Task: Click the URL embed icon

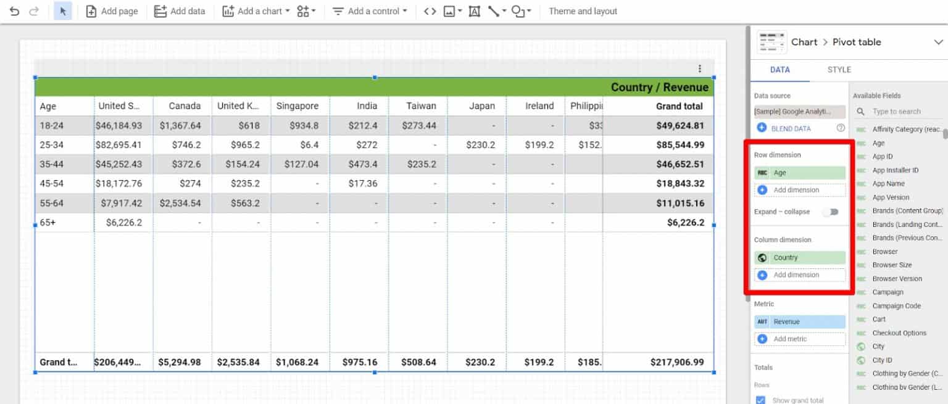Action: click(x=430, y=10)
